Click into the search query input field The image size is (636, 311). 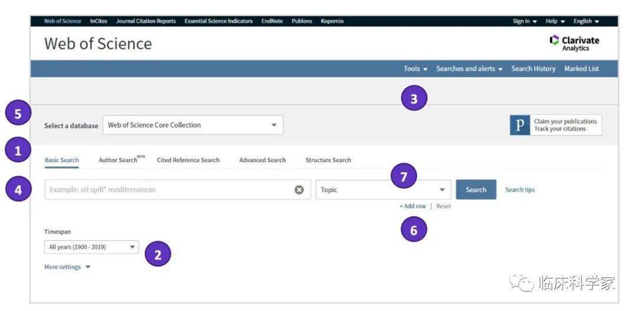click(x=168, y=190)
